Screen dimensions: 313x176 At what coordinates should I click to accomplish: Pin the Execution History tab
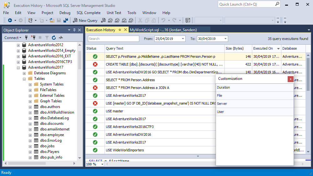120,30
